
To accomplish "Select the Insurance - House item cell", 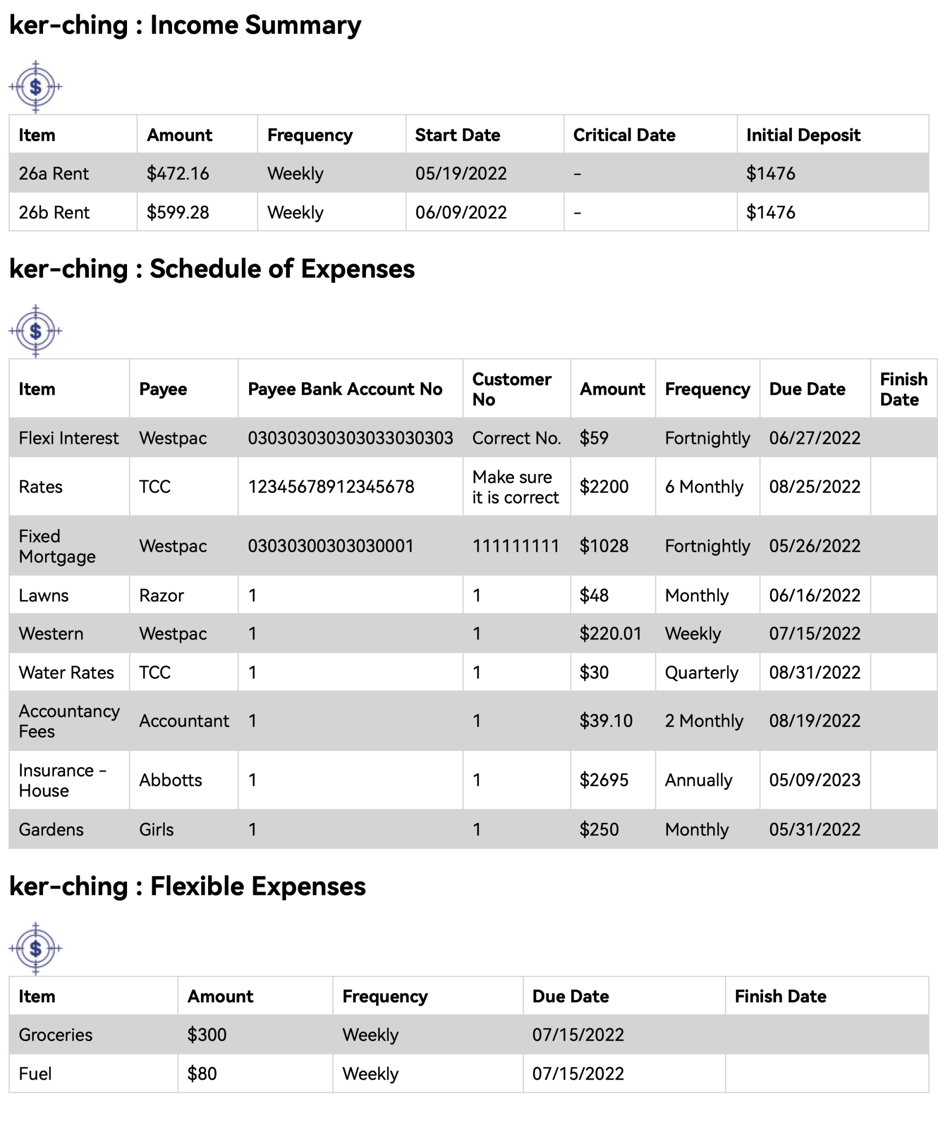I will tap(69, 780).
